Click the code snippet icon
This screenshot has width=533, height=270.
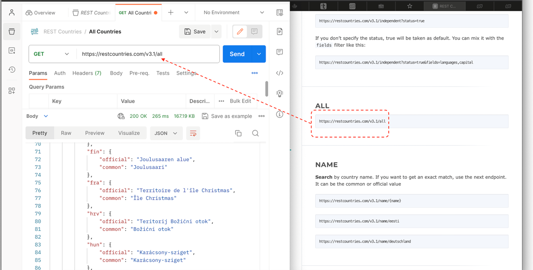pos(280,73)
